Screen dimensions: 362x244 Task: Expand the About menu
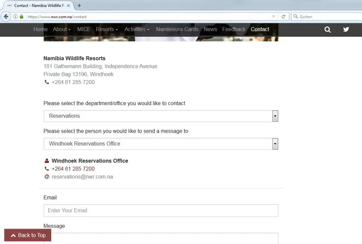click(61, 29)
